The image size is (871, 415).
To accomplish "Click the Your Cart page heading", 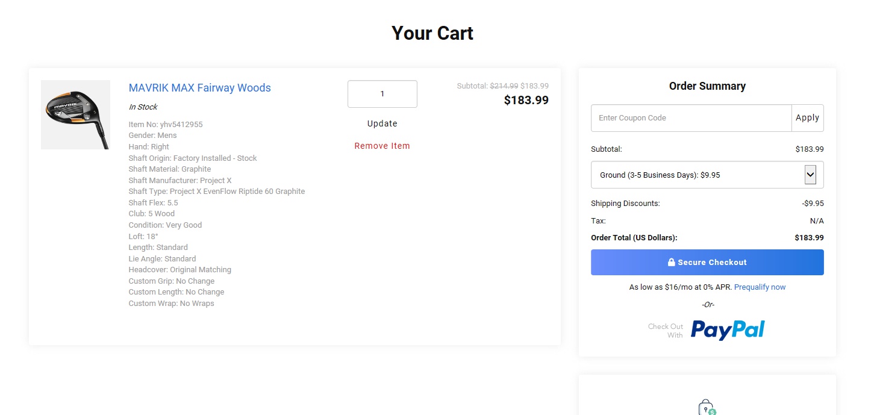I will (x=432, y=33).
